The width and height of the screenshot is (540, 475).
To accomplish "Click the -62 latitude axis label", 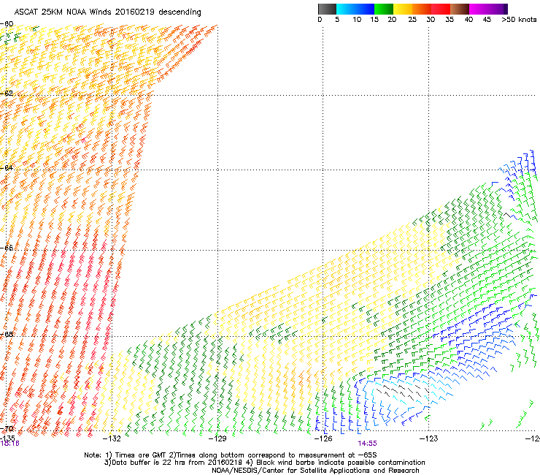I will pos(7,93).
